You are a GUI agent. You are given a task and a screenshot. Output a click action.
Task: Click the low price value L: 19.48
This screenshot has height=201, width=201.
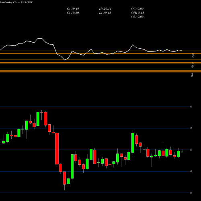105,13
